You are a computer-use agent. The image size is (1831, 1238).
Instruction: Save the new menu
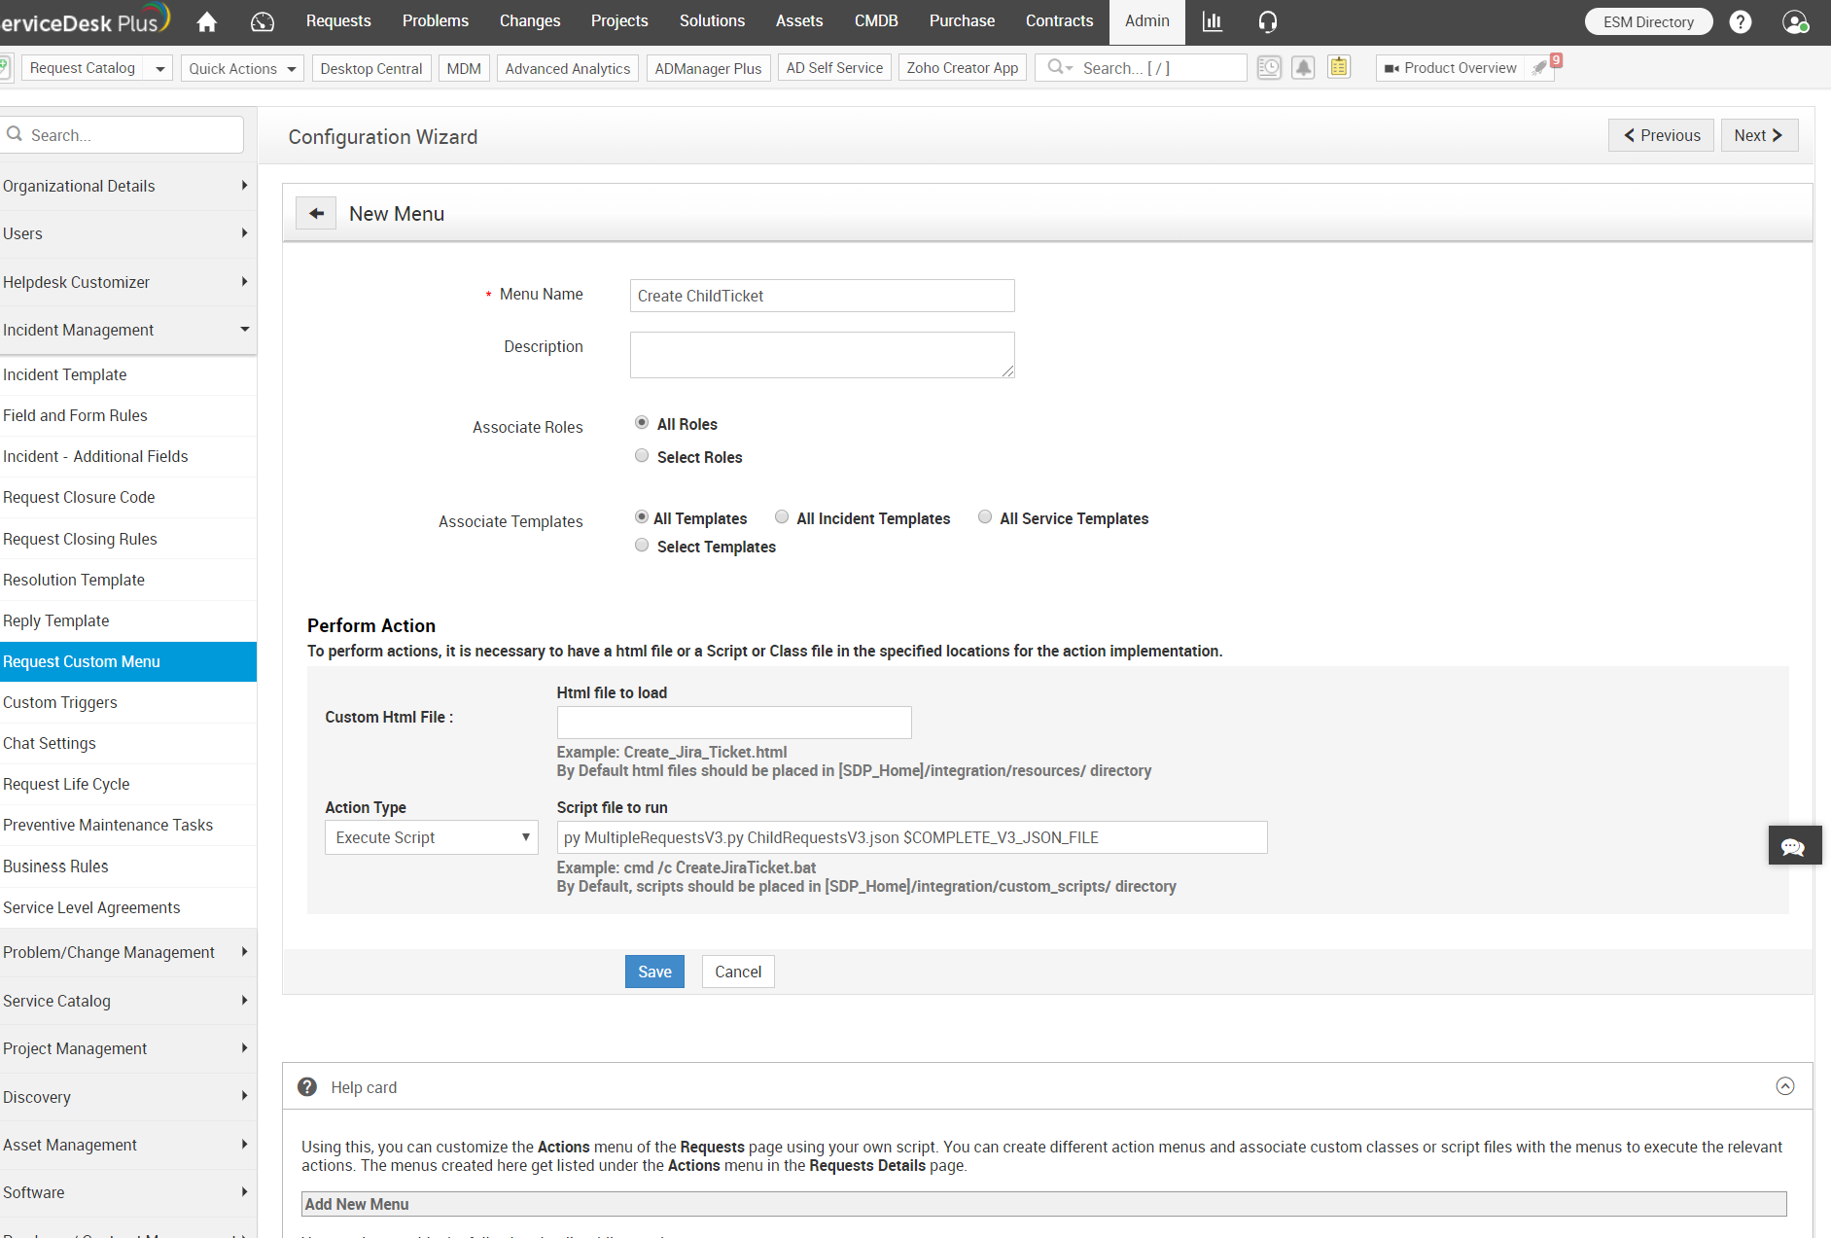[x=654, y=972]
